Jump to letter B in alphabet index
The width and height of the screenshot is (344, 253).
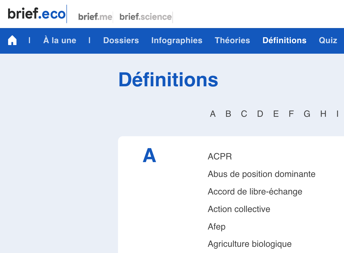pyautogui.click(x=228, y=114)
